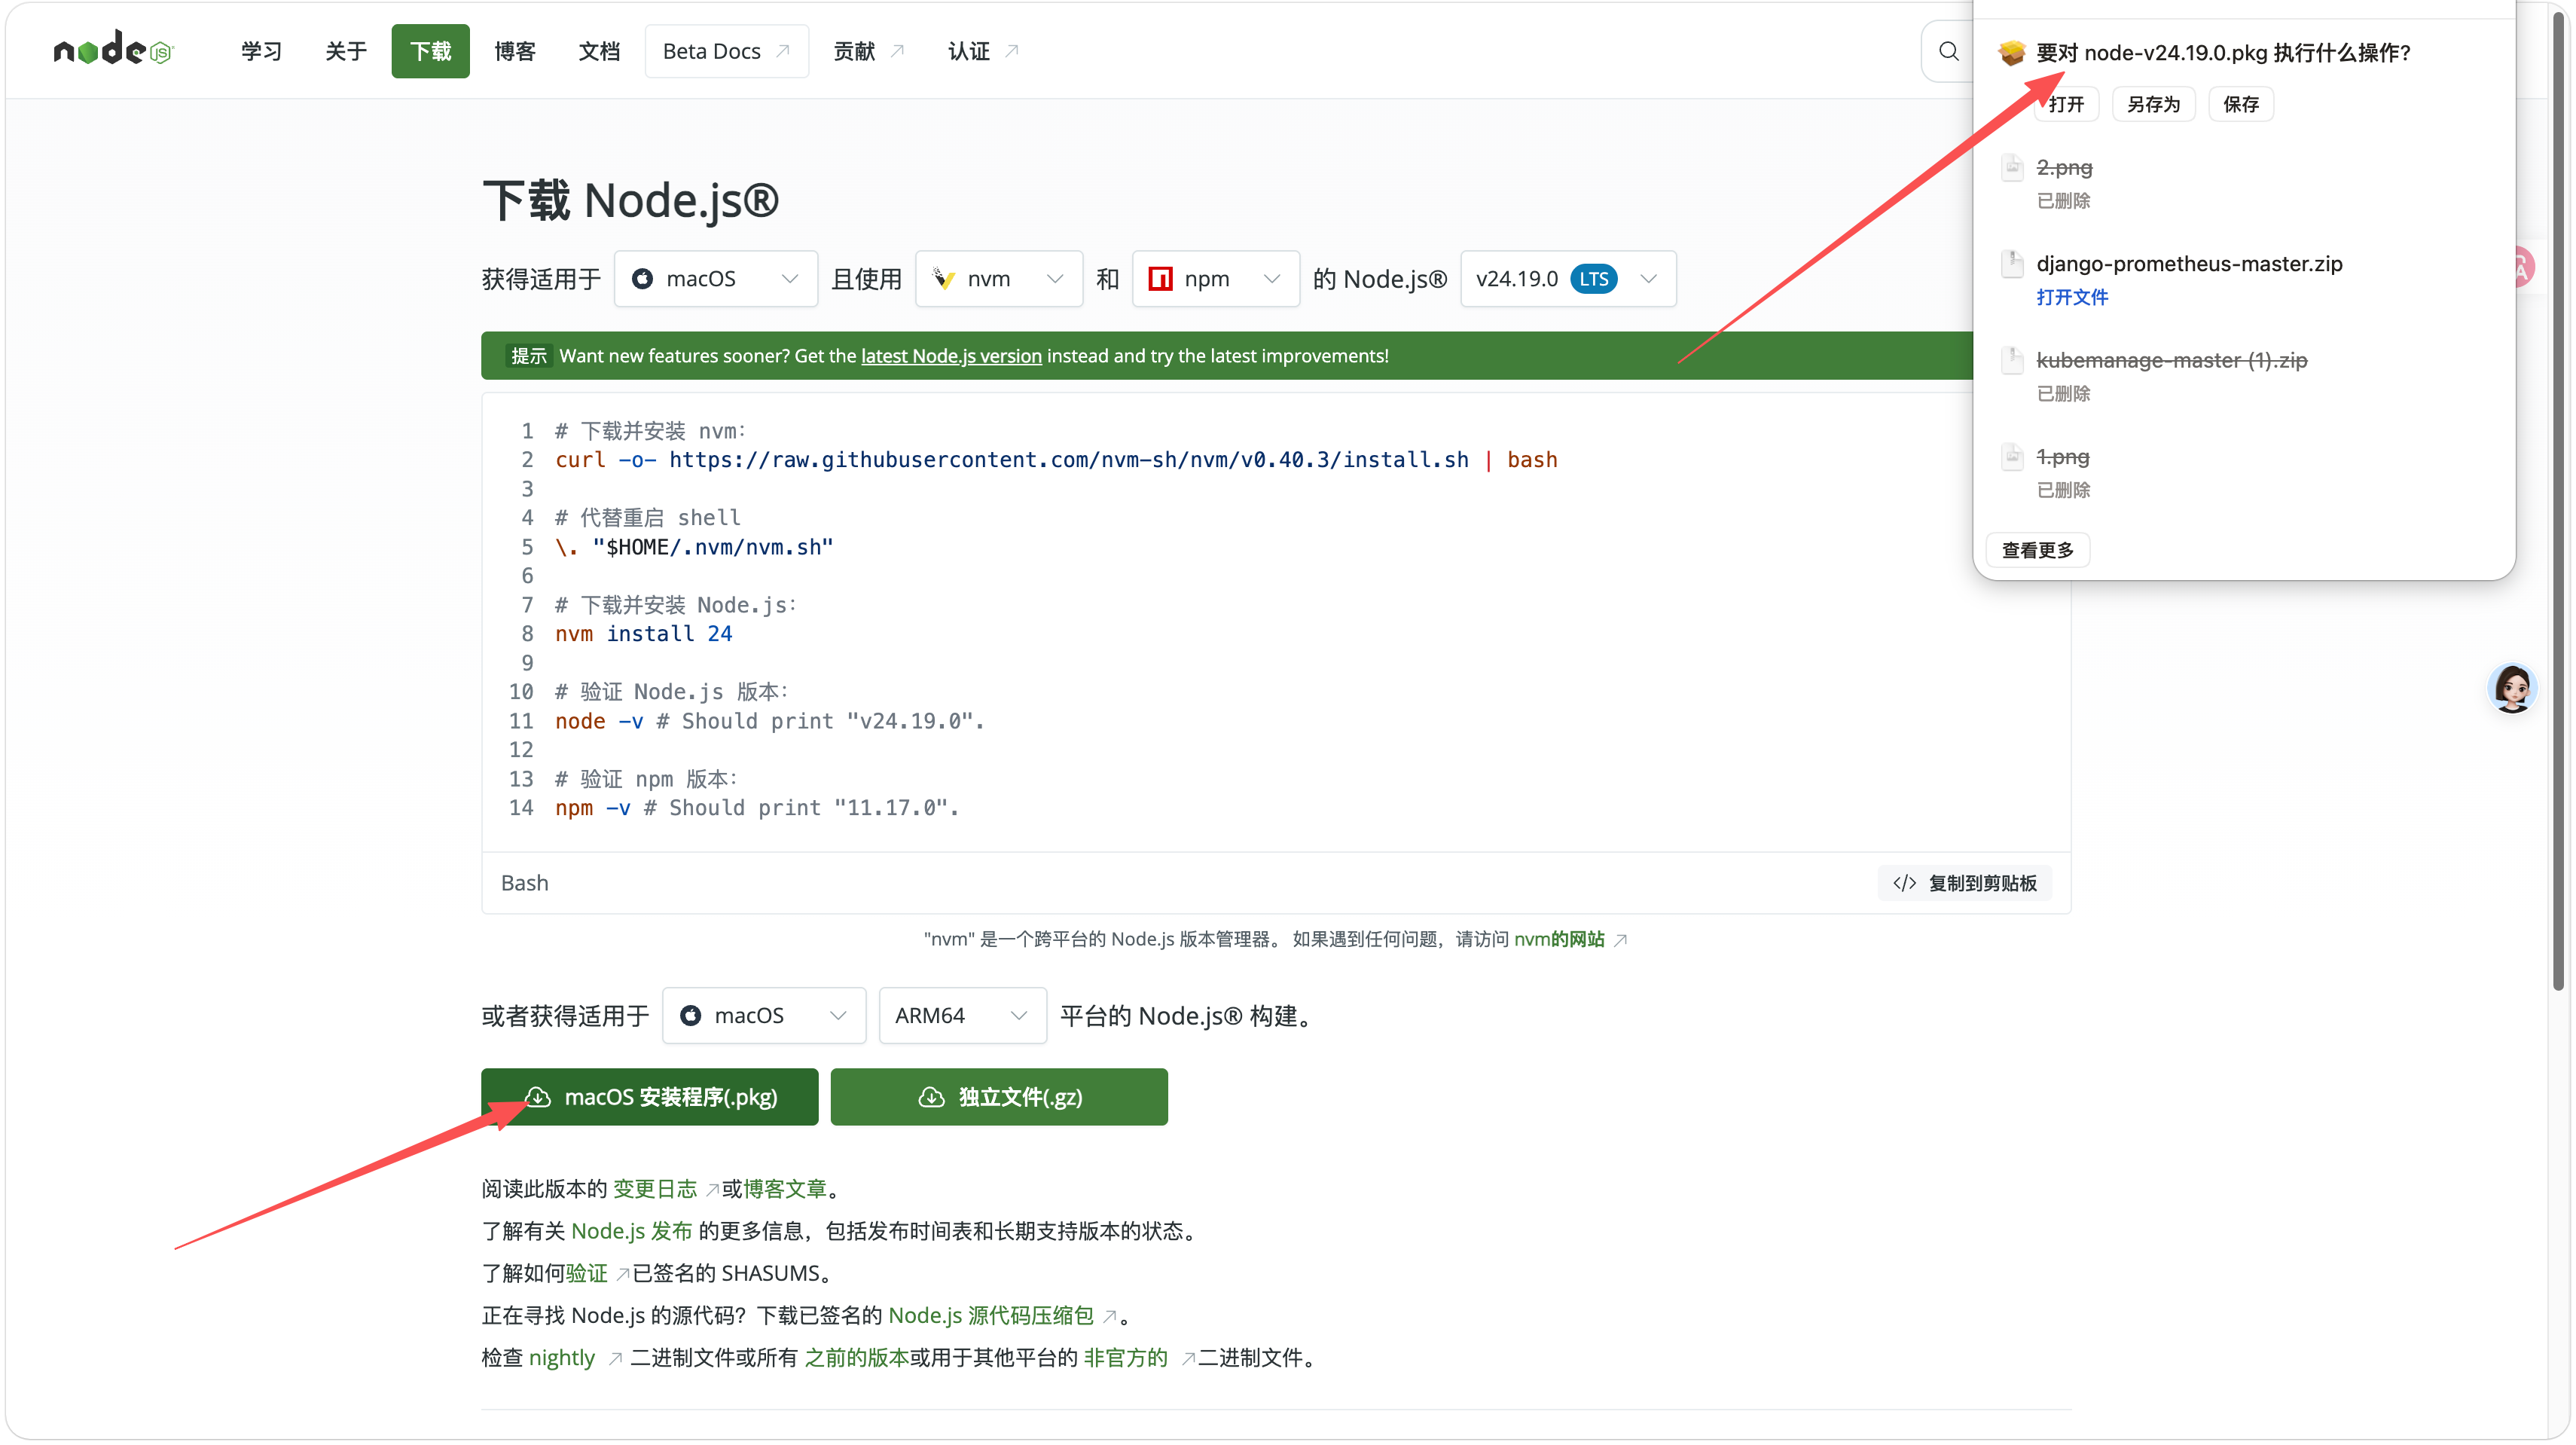
Task: Click the curl install command line
Action: point(1056,460)
